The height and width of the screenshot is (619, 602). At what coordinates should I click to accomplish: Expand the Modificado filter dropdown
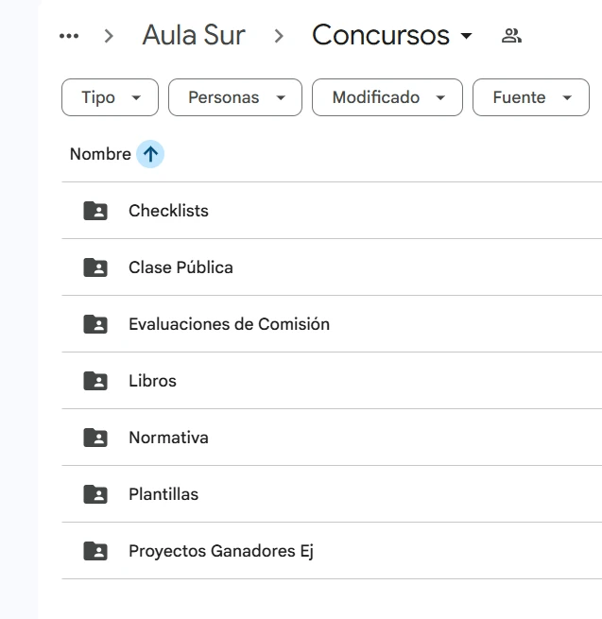click(387, 97)
